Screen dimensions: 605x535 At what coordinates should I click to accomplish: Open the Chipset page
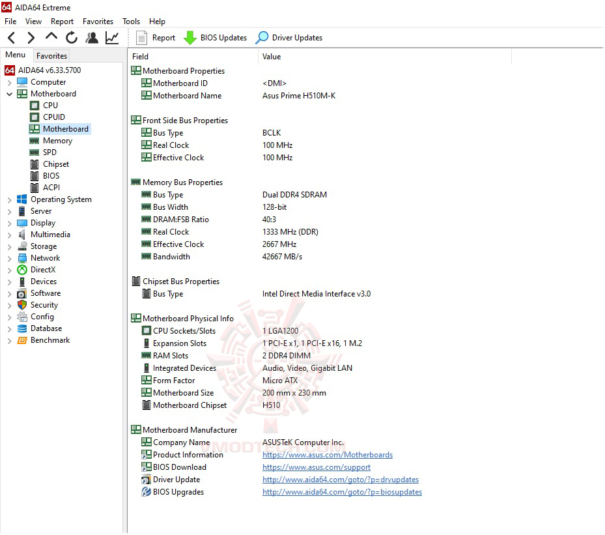pos(49,164)
